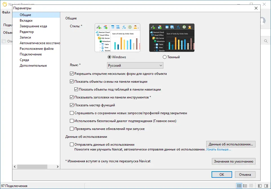Viewport: 271px width, 189px height.
Task: Toggle the left navigation pane icon
Action: 260,186
